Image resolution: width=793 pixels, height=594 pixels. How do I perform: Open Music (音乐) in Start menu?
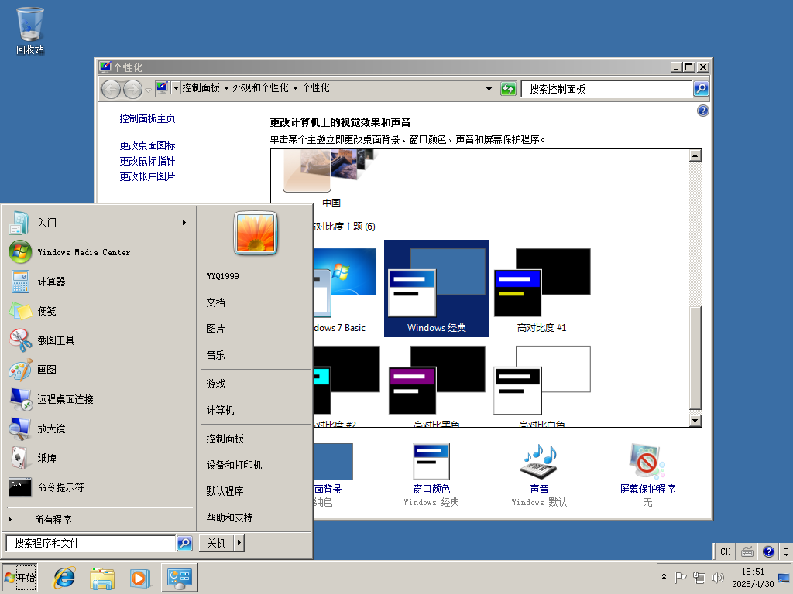pos(255,355)
